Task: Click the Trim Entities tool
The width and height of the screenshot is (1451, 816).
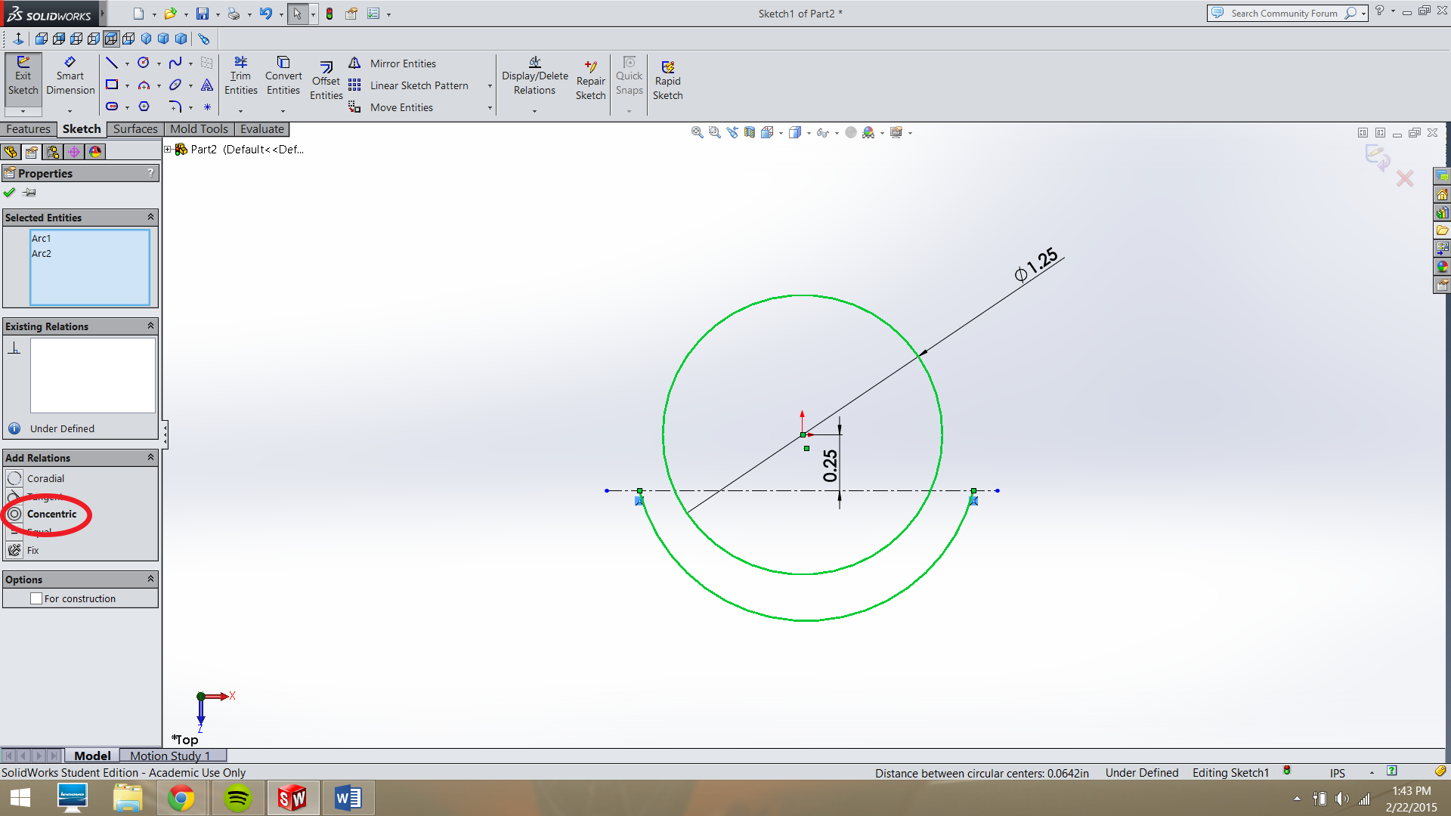Action: 240,76
